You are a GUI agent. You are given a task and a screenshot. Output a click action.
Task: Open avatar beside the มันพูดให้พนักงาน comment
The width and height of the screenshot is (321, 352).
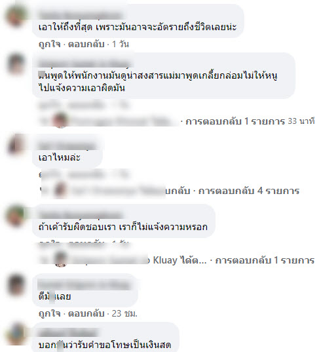pyautogui.click(x=16, y=64)
